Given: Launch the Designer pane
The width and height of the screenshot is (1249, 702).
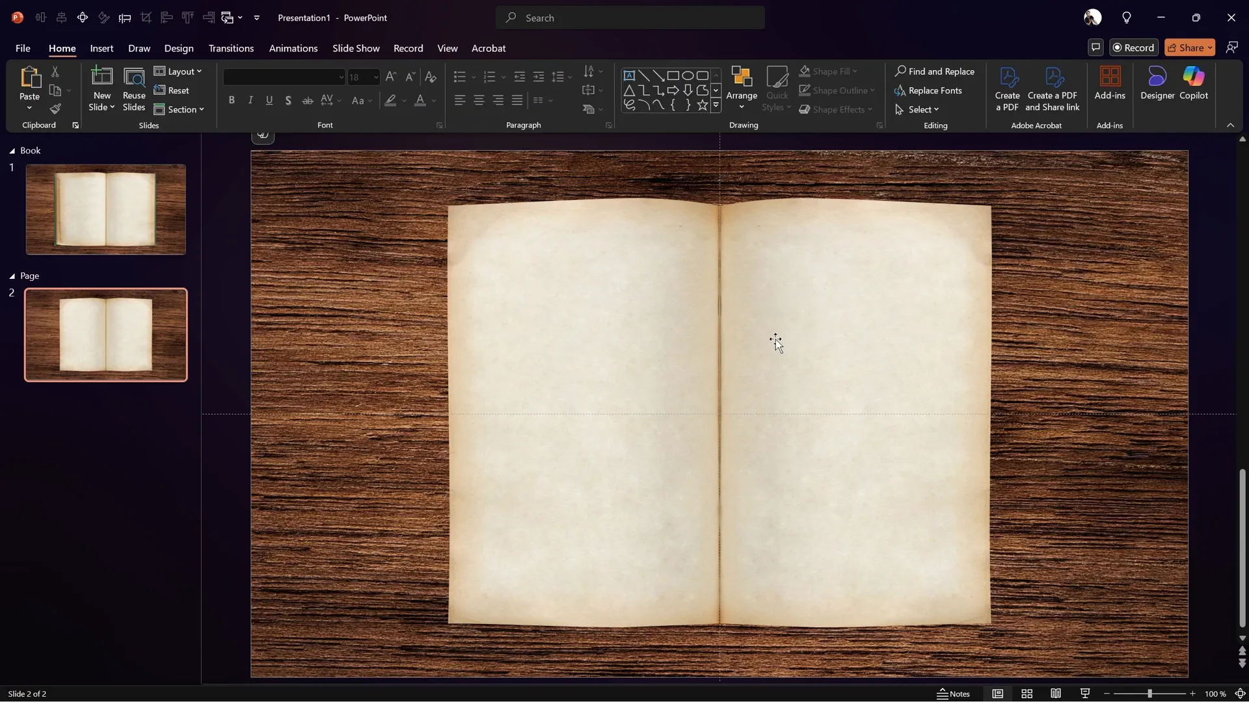Looking at the screenshot, I should tap(1157, 83).
